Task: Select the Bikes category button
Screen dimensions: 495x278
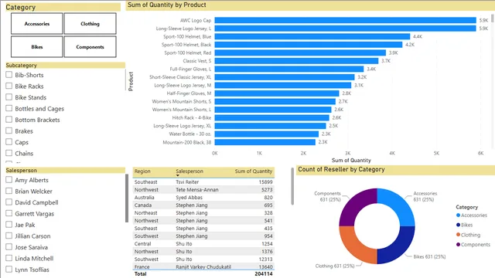Action: [x=37, y=46]
